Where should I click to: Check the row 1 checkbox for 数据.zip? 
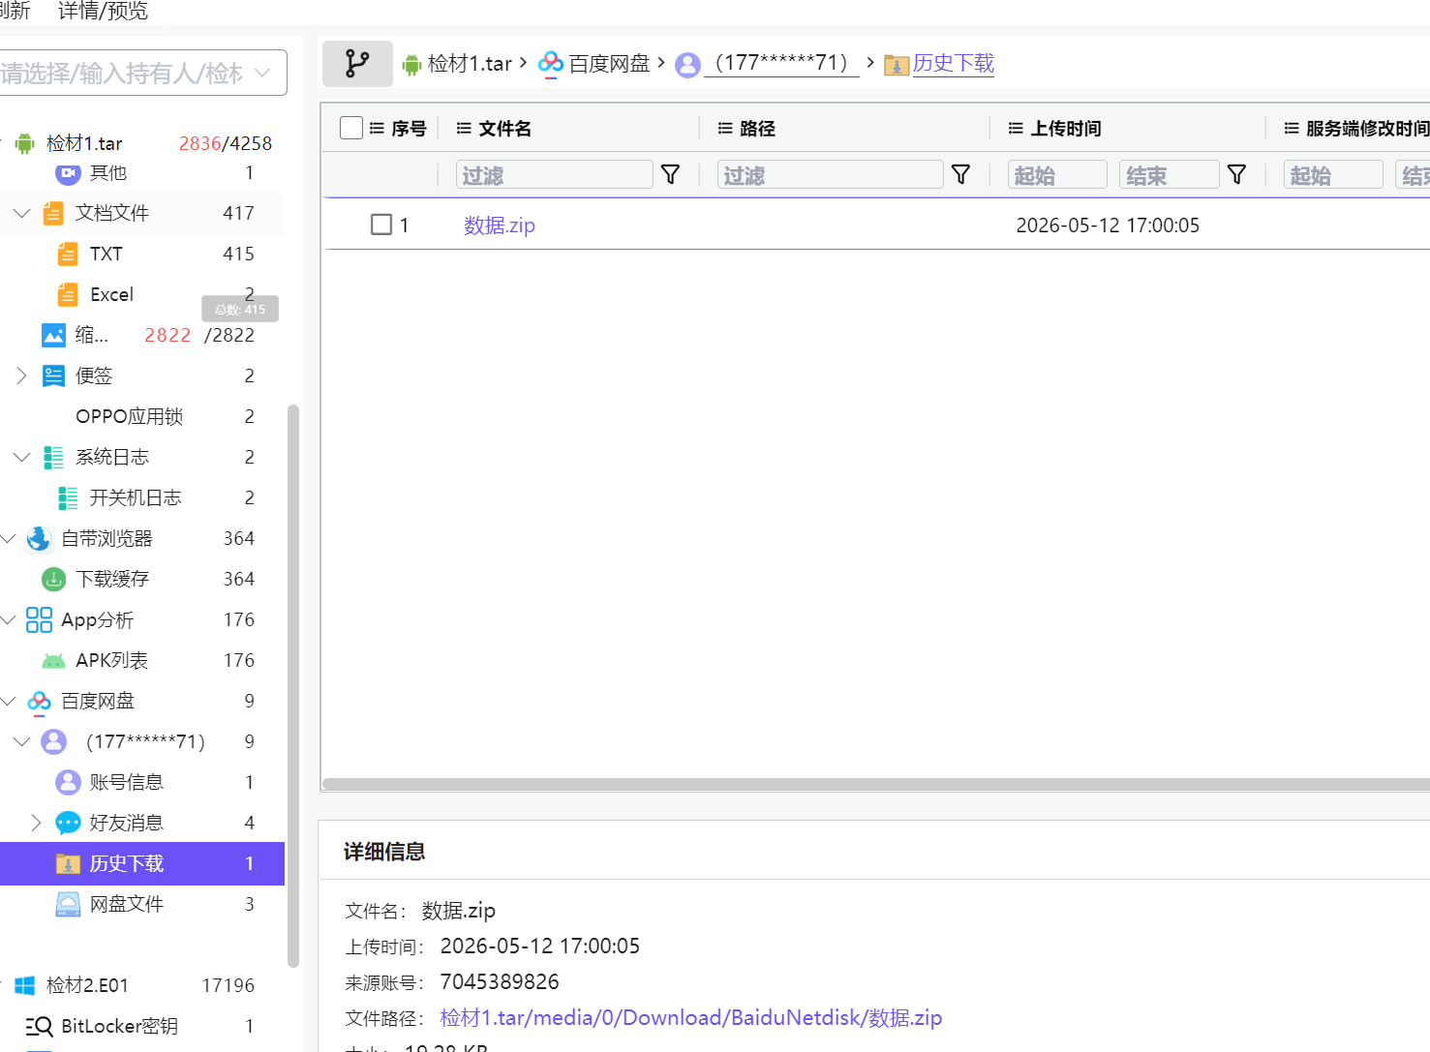[381, 225]
